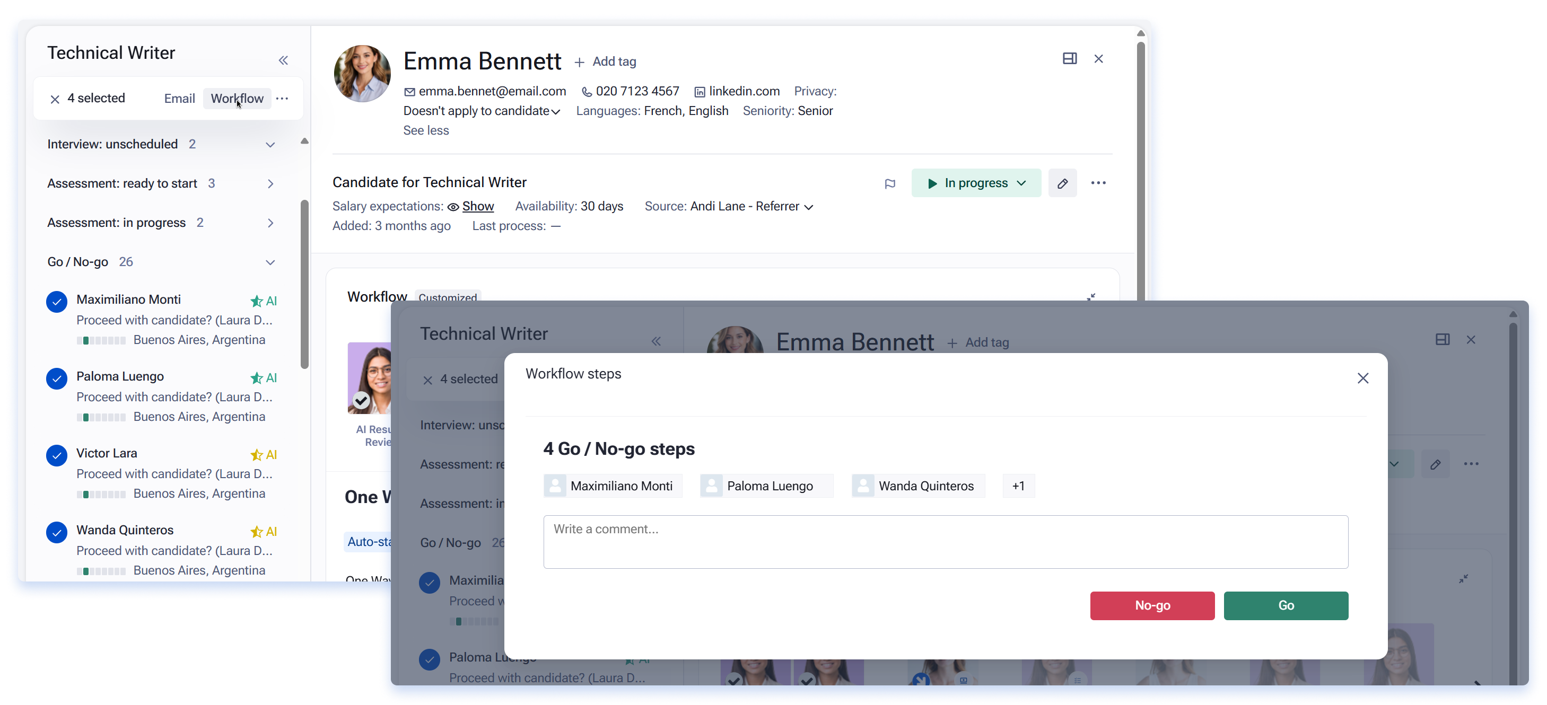Viewport: 1547px width, 705px height.
Task: Flag the Technical Writer candidacy
Action: 890,183
